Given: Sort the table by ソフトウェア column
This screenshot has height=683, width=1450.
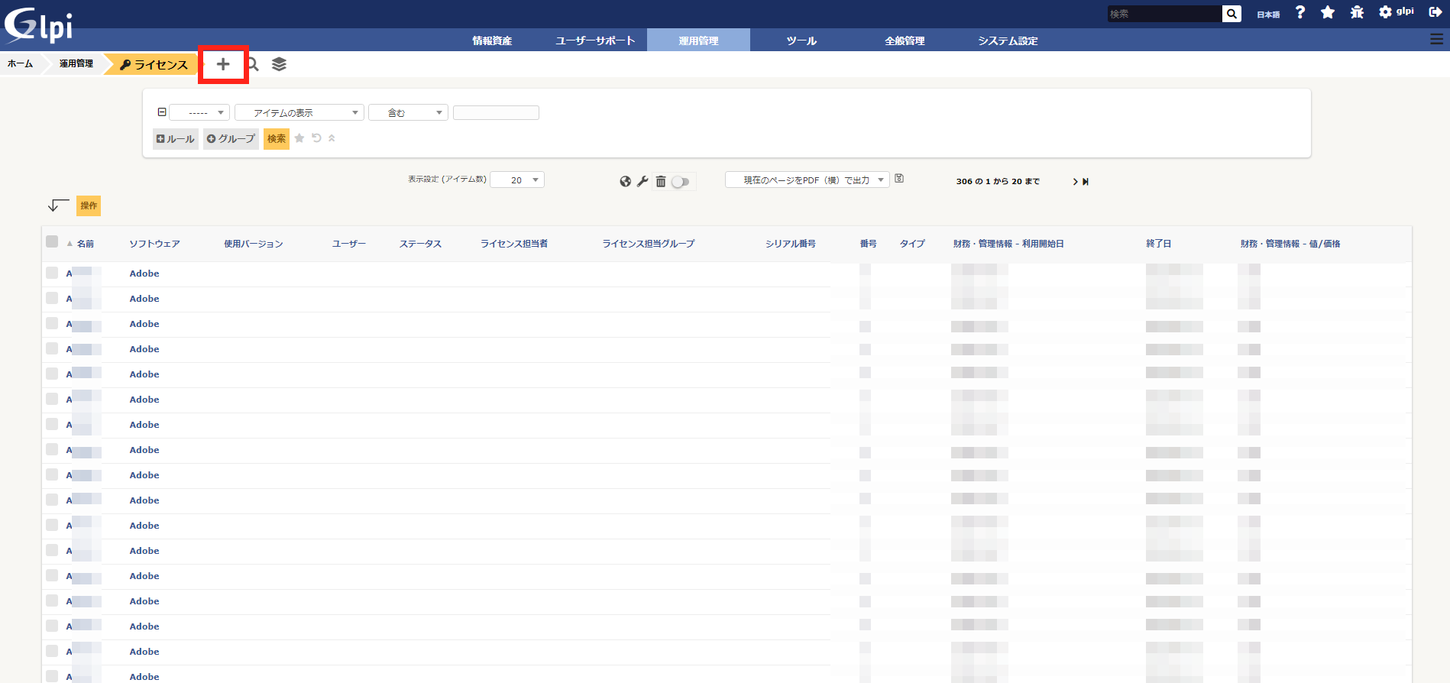Looking at the screenshot, I should tap(154, 244).
